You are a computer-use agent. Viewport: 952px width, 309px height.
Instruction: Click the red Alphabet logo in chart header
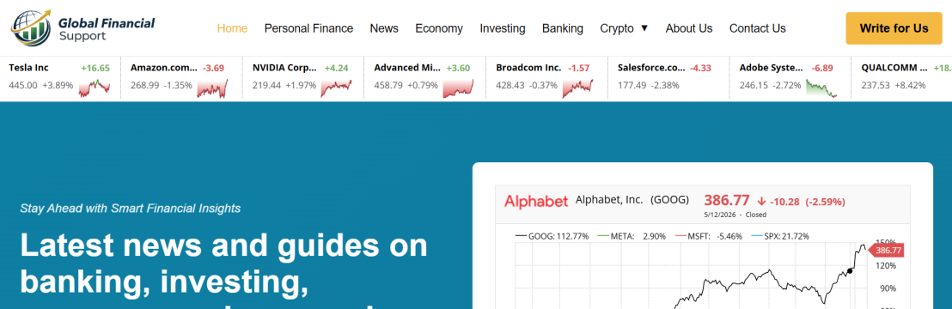536,201
